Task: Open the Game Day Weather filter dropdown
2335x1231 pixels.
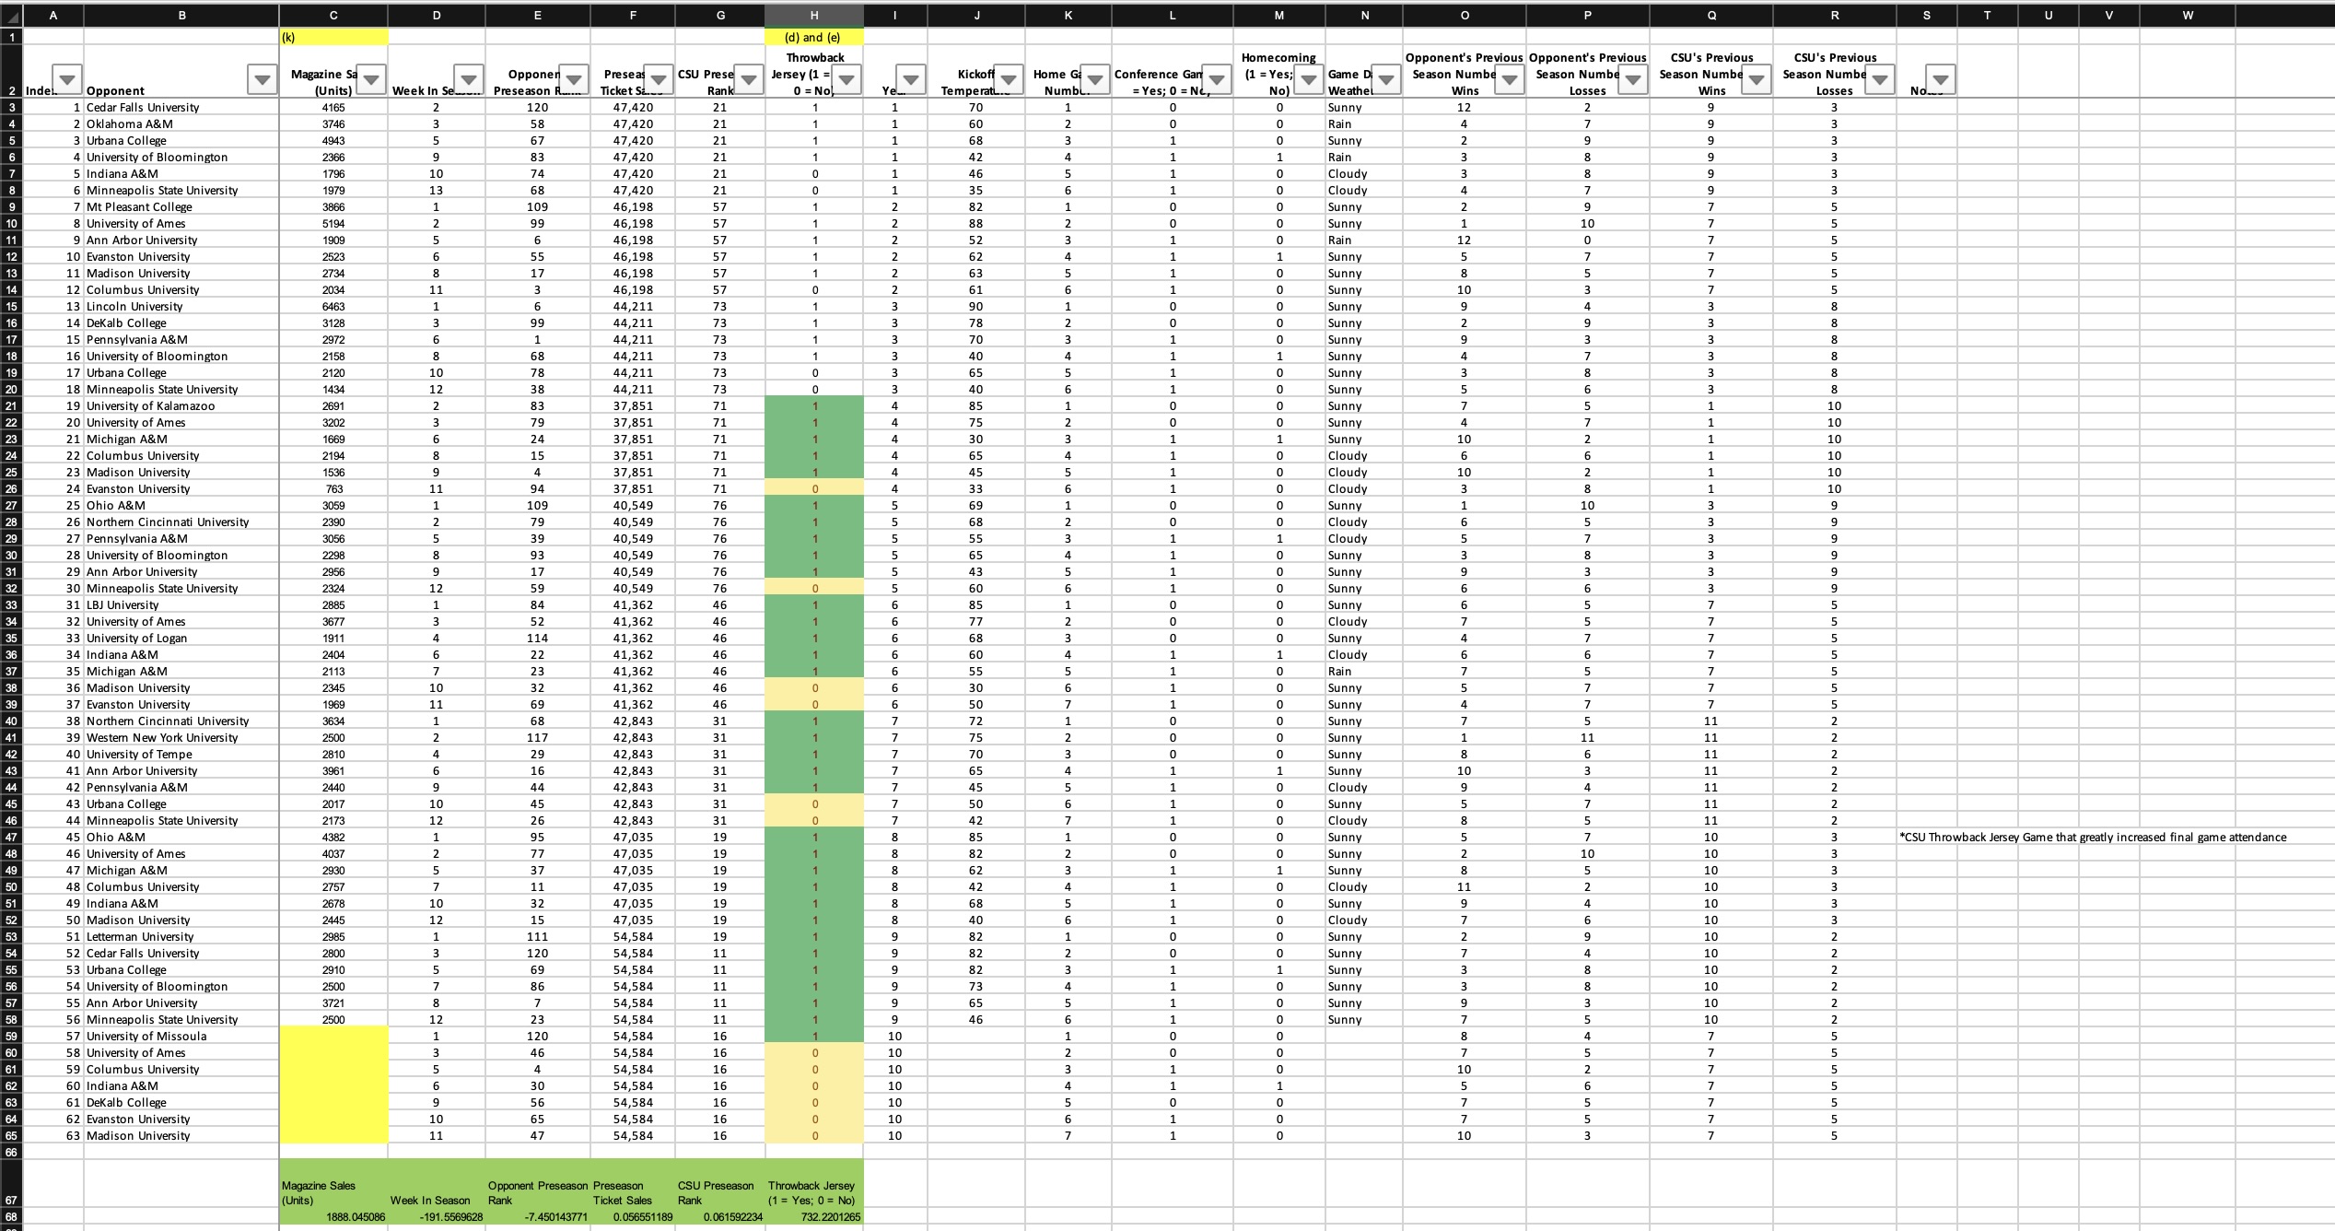Action: coord(1386,80)
